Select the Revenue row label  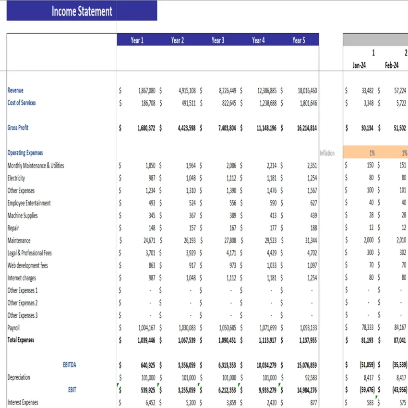[14, 90]
